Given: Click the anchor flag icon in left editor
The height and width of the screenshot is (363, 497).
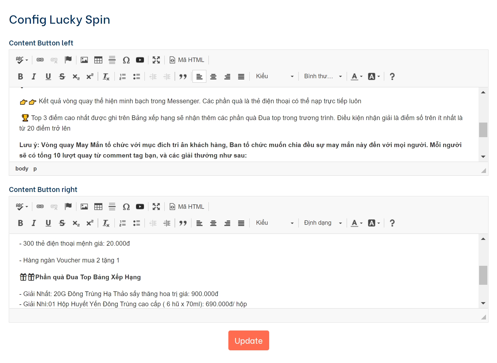Looking at the screenshot, I should click(68, 60).
